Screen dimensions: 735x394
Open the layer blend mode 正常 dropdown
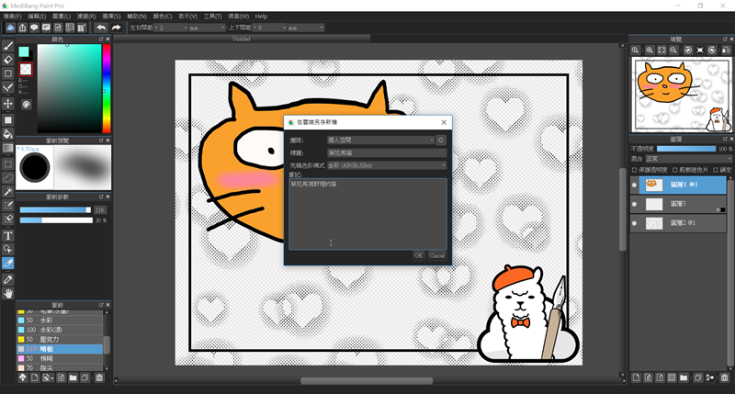(688, 159)
